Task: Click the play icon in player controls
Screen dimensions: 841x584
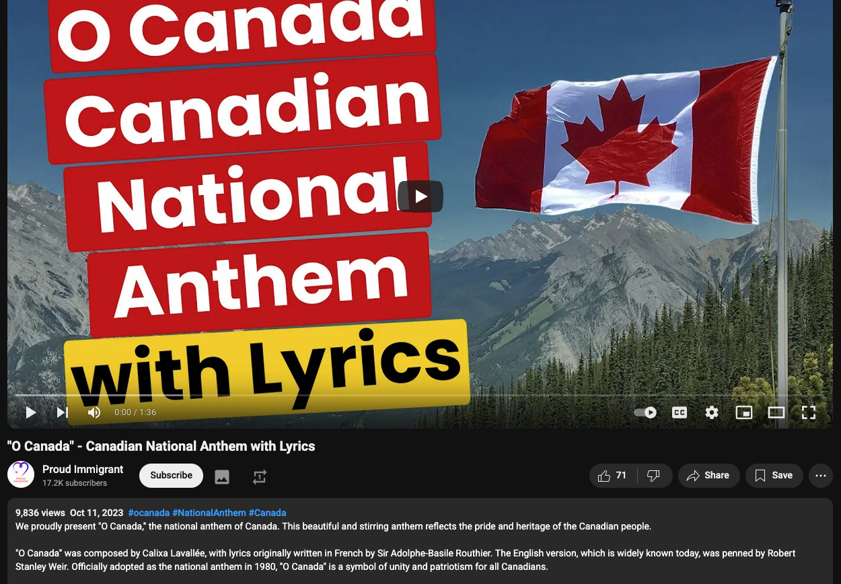Action: point(31,412)
